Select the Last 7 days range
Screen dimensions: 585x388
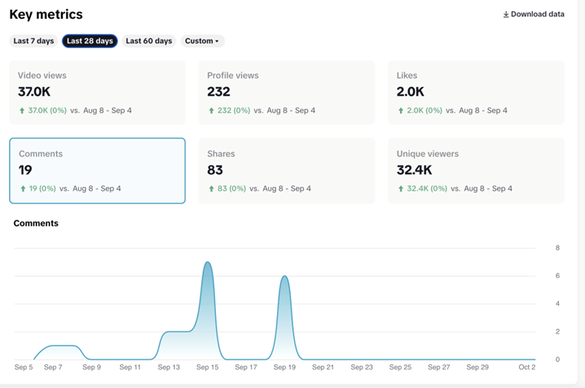click(33, 41)
